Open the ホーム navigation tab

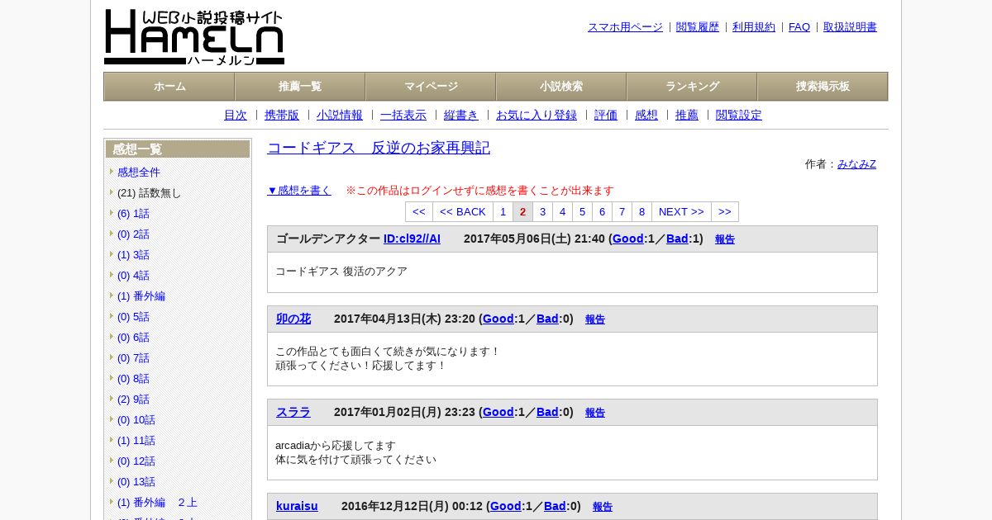169,87
